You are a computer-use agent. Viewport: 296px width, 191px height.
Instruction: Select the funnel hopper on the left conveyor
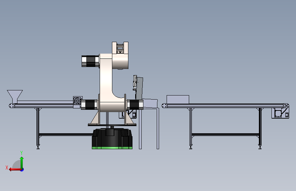coord(15,97)
